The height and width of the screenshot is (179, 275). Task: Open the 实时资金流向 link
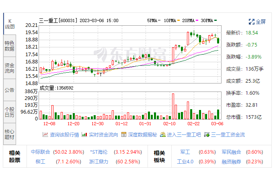click(103, 135)
